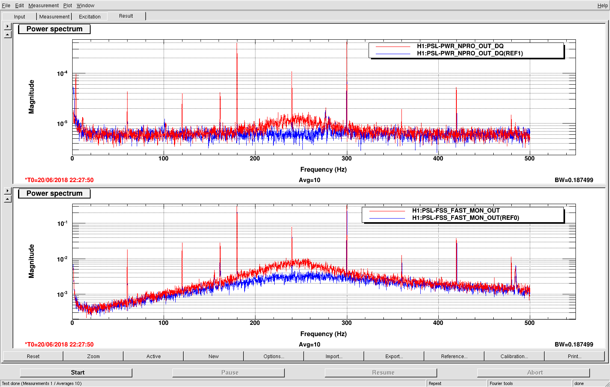The width and height of the screenshot is (610, 387).
Task: Click the Export... button
Action: (394, 356)
